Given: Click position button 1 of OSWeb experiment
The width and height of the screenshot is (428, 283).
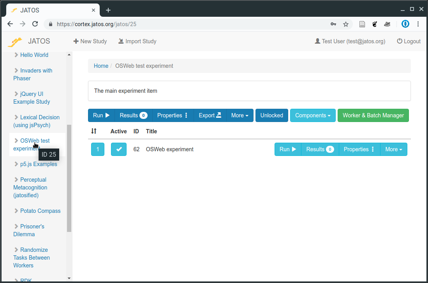Looking at the screenshot, I should click(98, 149).
